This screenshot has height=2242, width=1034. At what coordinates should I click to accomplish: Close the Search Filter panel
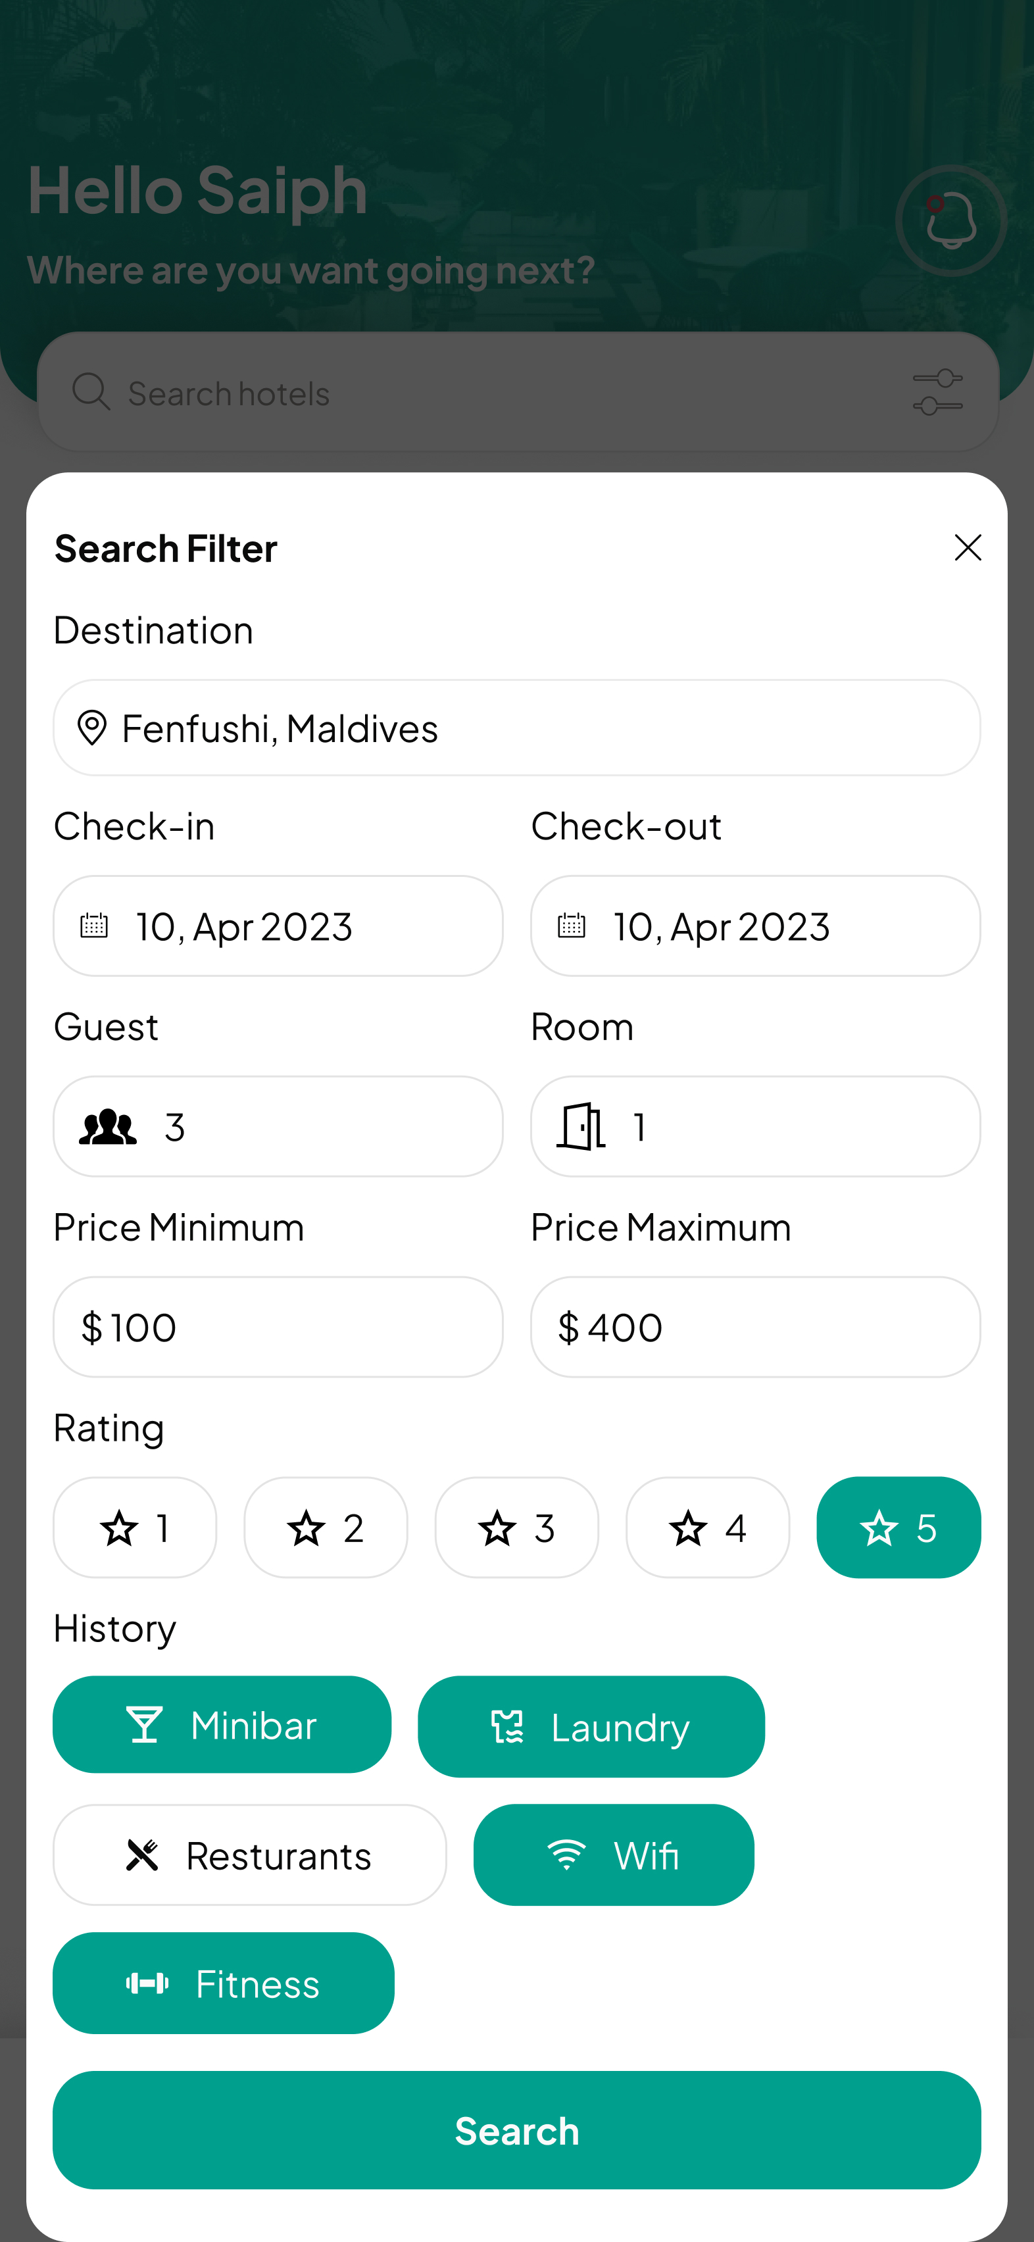pyautogui.click(x=967, y=547)
